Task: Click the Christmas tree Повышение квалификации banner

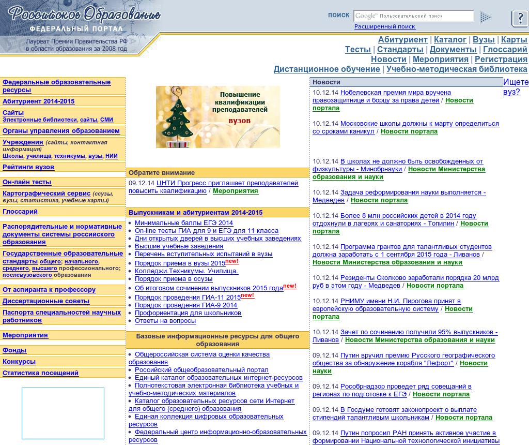Action: point(218,117)
